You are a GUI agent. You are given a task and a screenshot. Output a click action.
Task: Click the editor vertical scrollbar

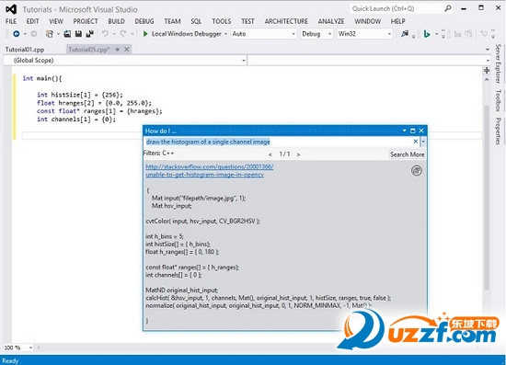(487, 197)
